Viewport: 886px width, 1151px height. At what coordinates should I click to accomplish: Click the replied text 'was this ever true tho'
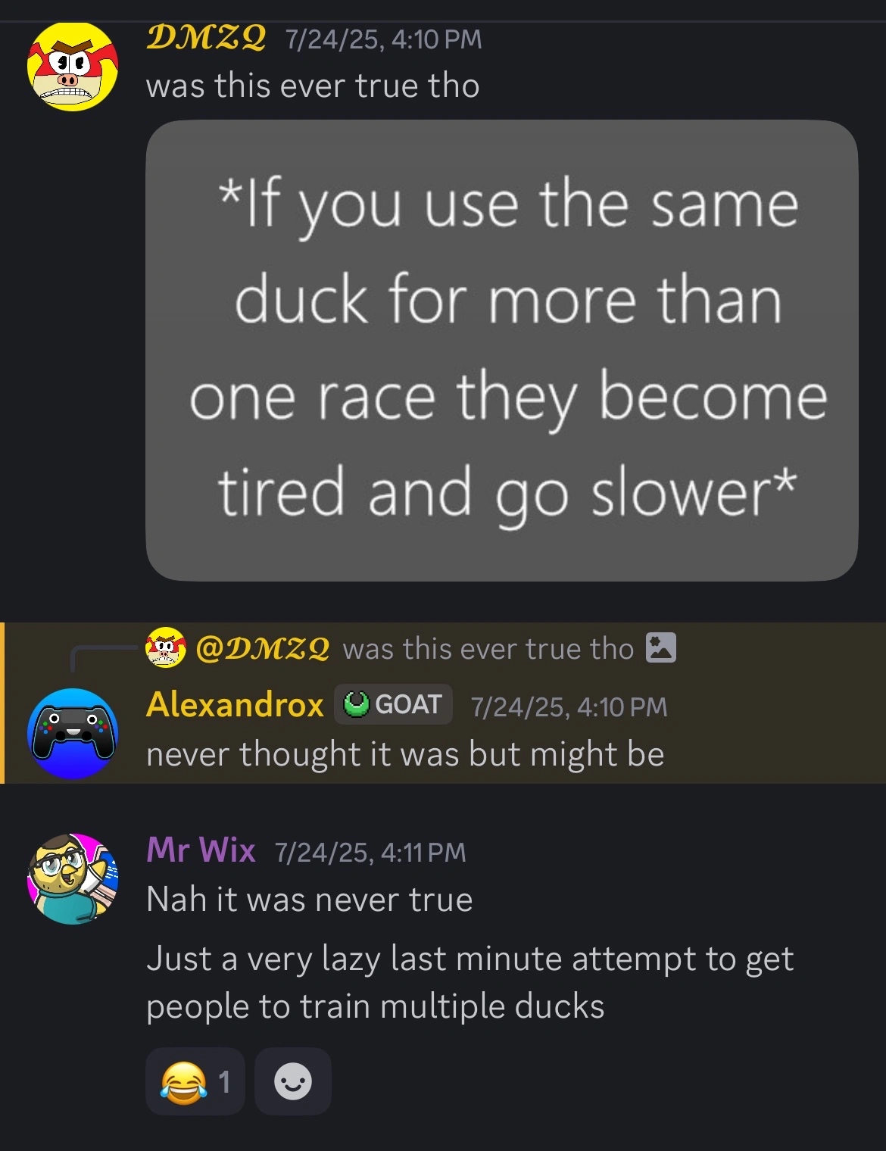point(488,649)
